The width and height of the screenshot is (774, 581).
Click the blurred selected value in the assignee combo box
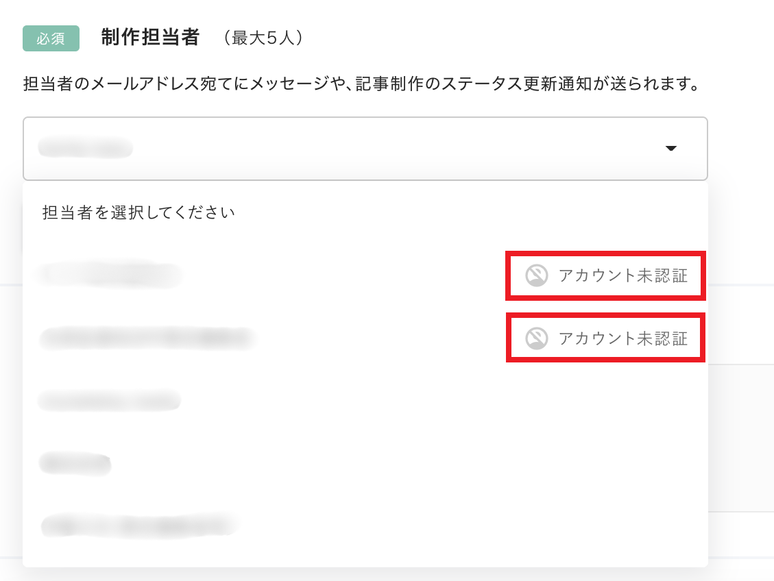85,148
